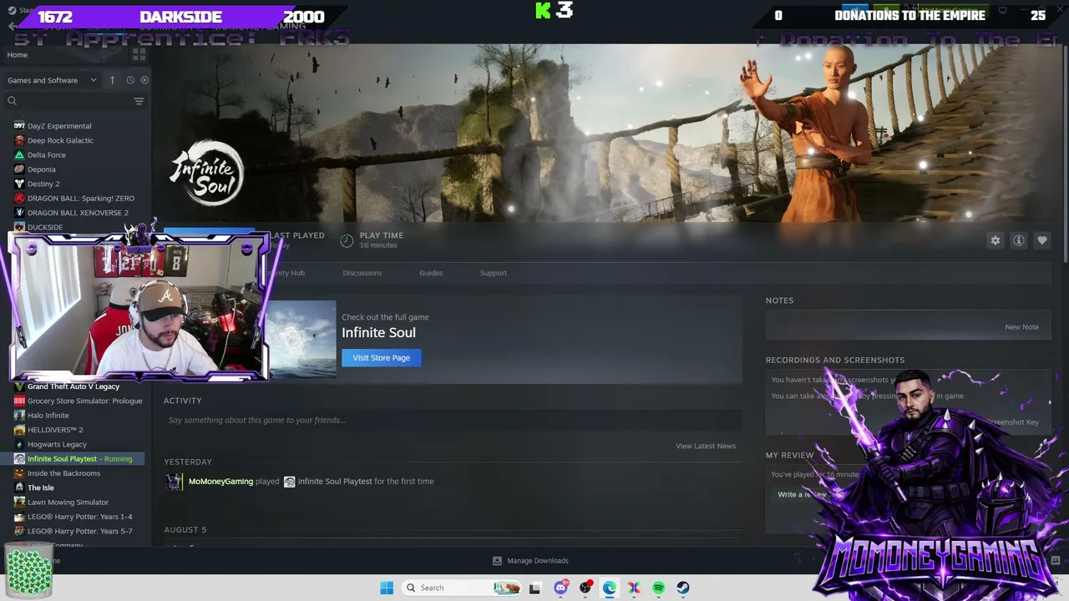Click the Lawn Mowing Simulator game icon

(x=19, y=503)
